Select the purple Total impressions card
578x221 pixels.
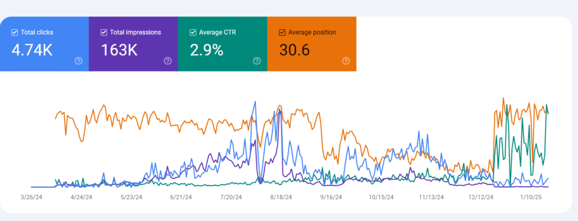pyautogui.click(x=133, y=44)
